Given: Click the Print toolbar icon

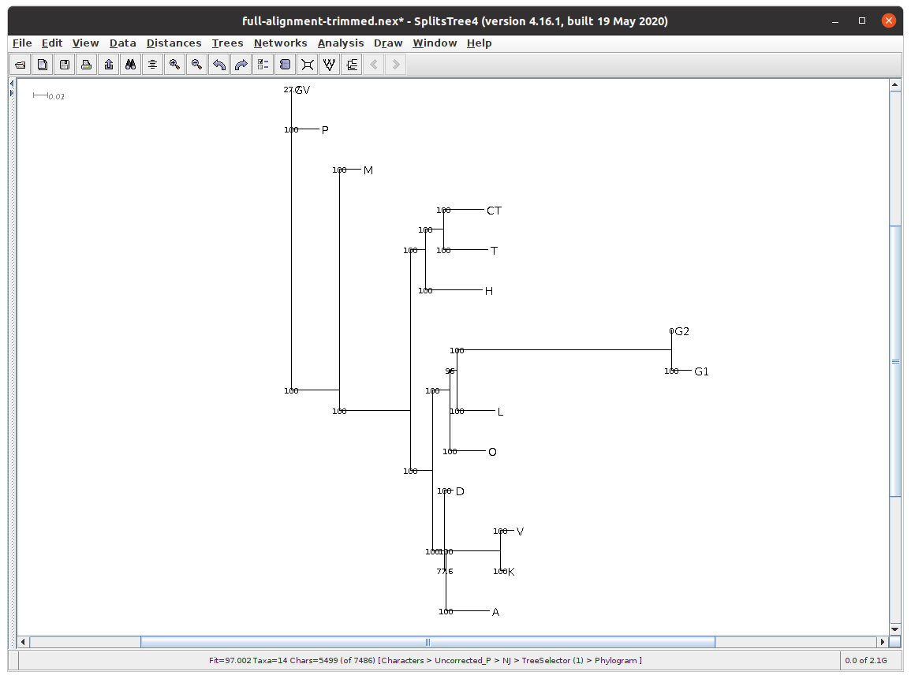Looking at the screenshot, I should (87, 65).
